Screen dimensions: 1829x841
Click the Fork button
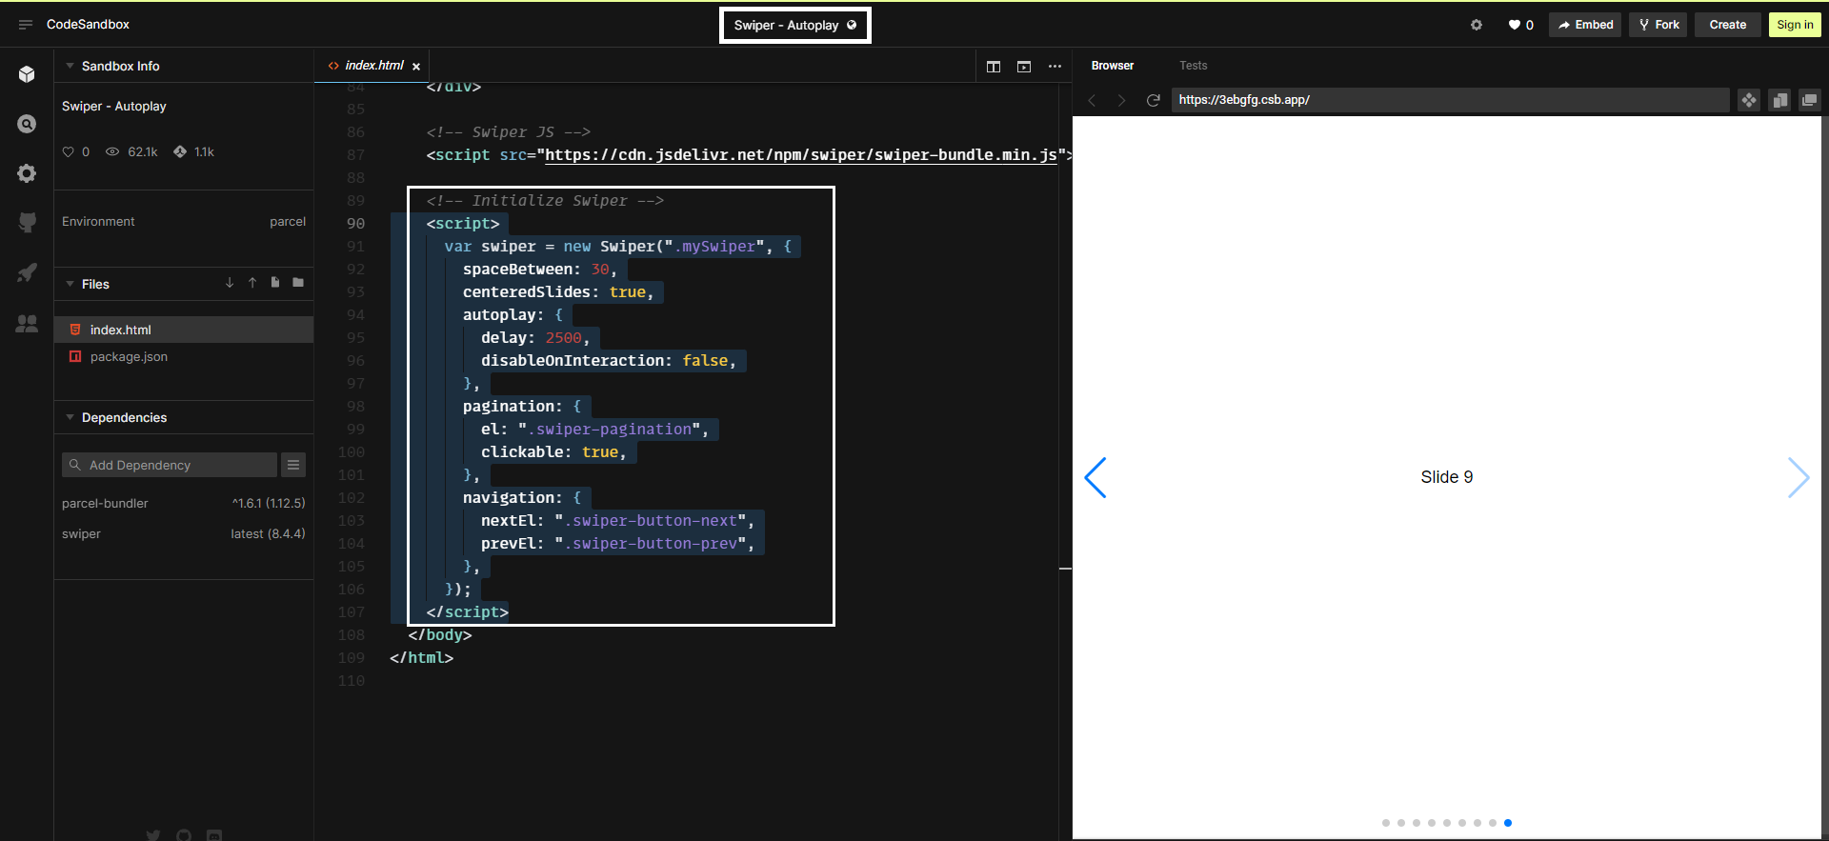1658,25
